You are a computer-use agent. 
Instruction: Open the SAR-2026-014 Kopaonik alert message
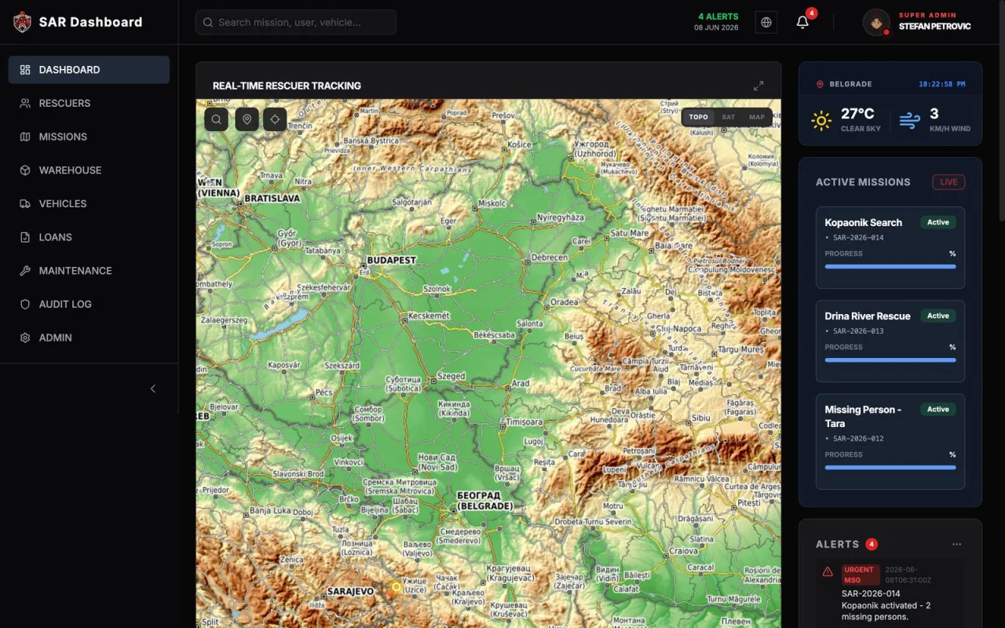pyautogui.click(x=890, y=593)
